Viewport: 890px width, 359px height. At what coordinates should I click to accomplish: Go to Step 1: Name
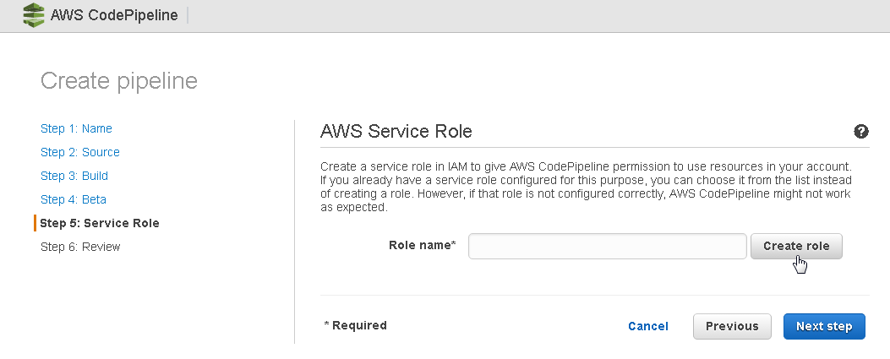coord(76,128)
